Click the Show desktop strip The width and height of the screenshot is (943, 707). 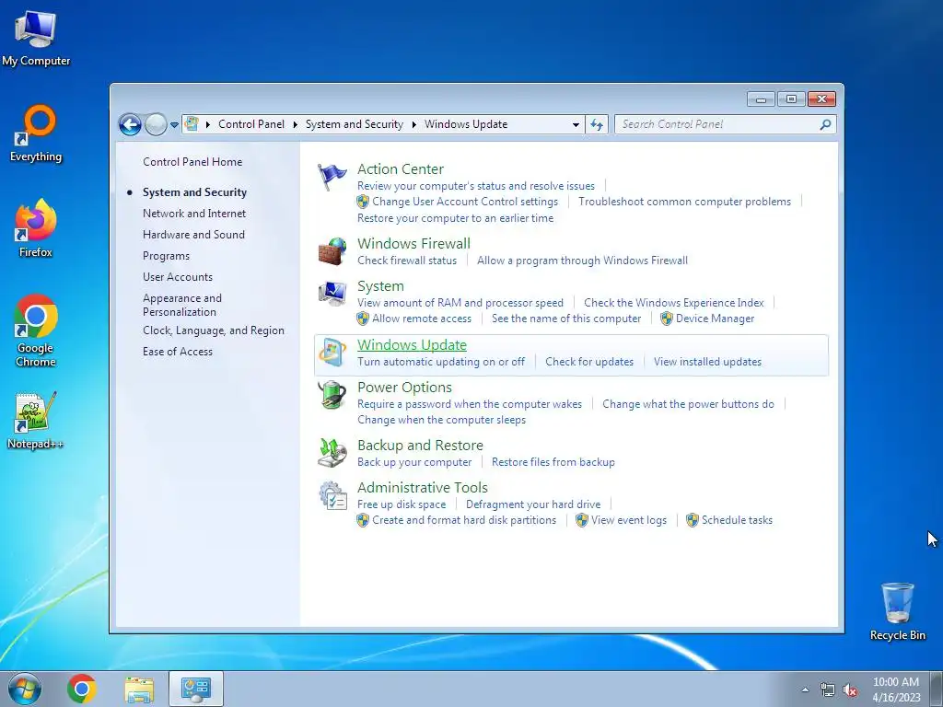point(937,689)
